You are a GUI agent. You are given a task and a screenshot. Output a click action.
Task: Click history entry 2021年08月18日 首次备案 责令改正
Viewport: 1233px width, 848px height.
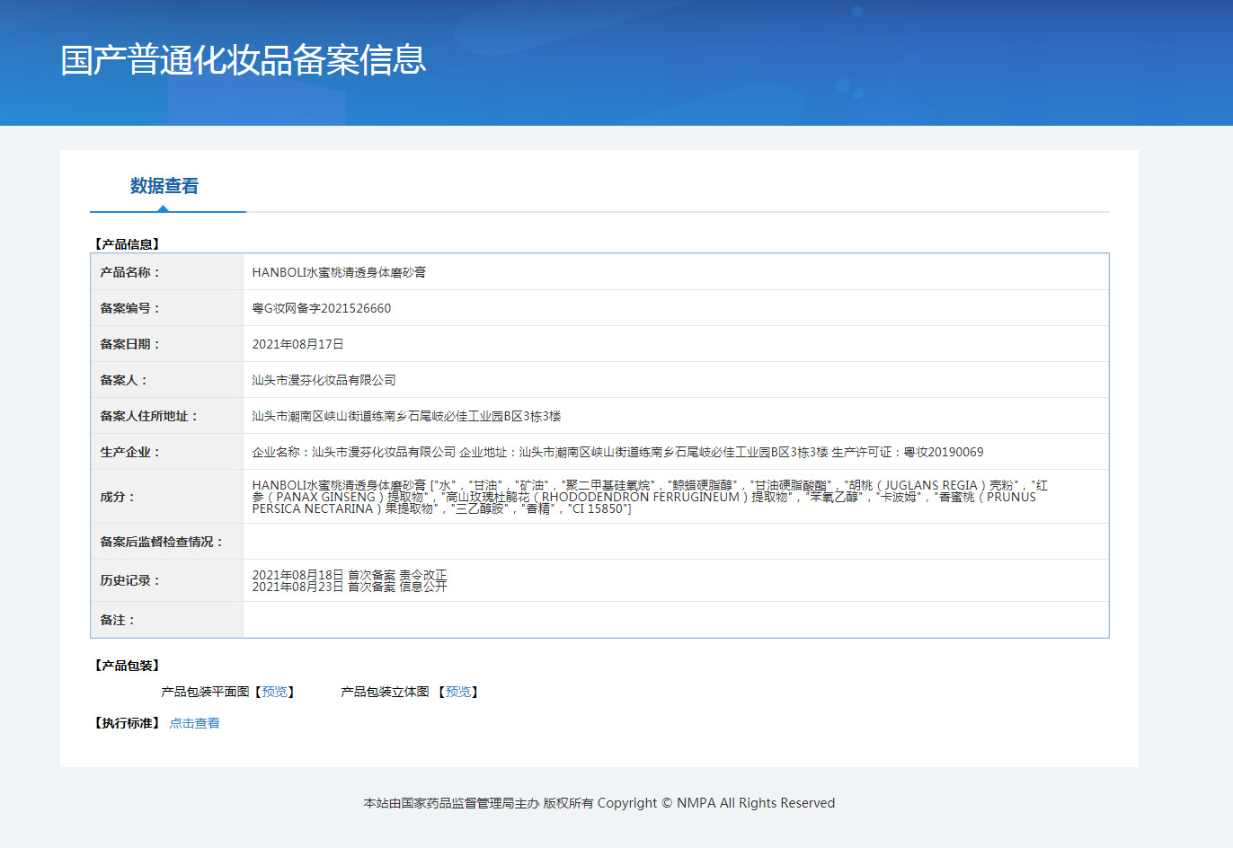coord(350,575)
